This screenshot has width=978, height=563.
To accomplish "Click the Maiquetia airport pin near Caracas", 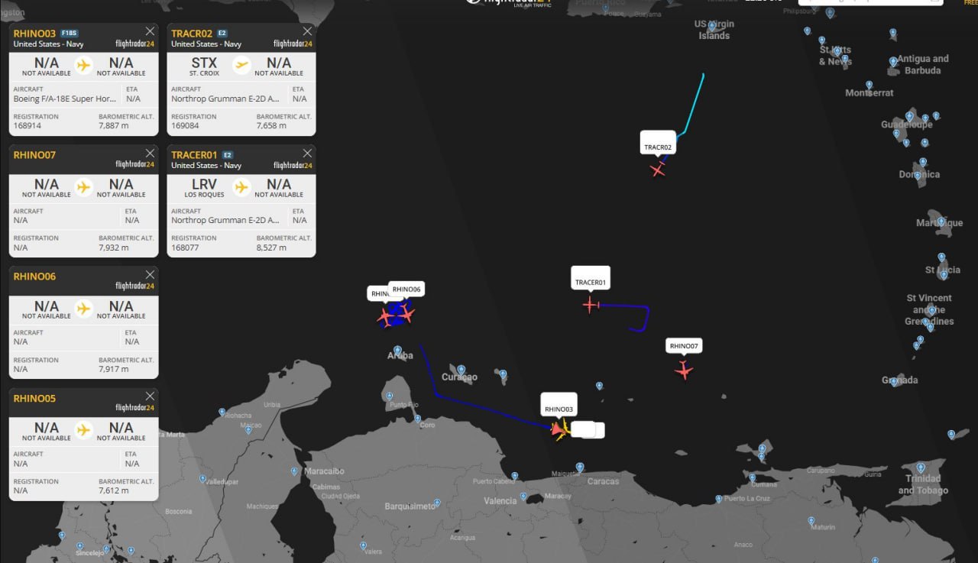I will [580, 467].
